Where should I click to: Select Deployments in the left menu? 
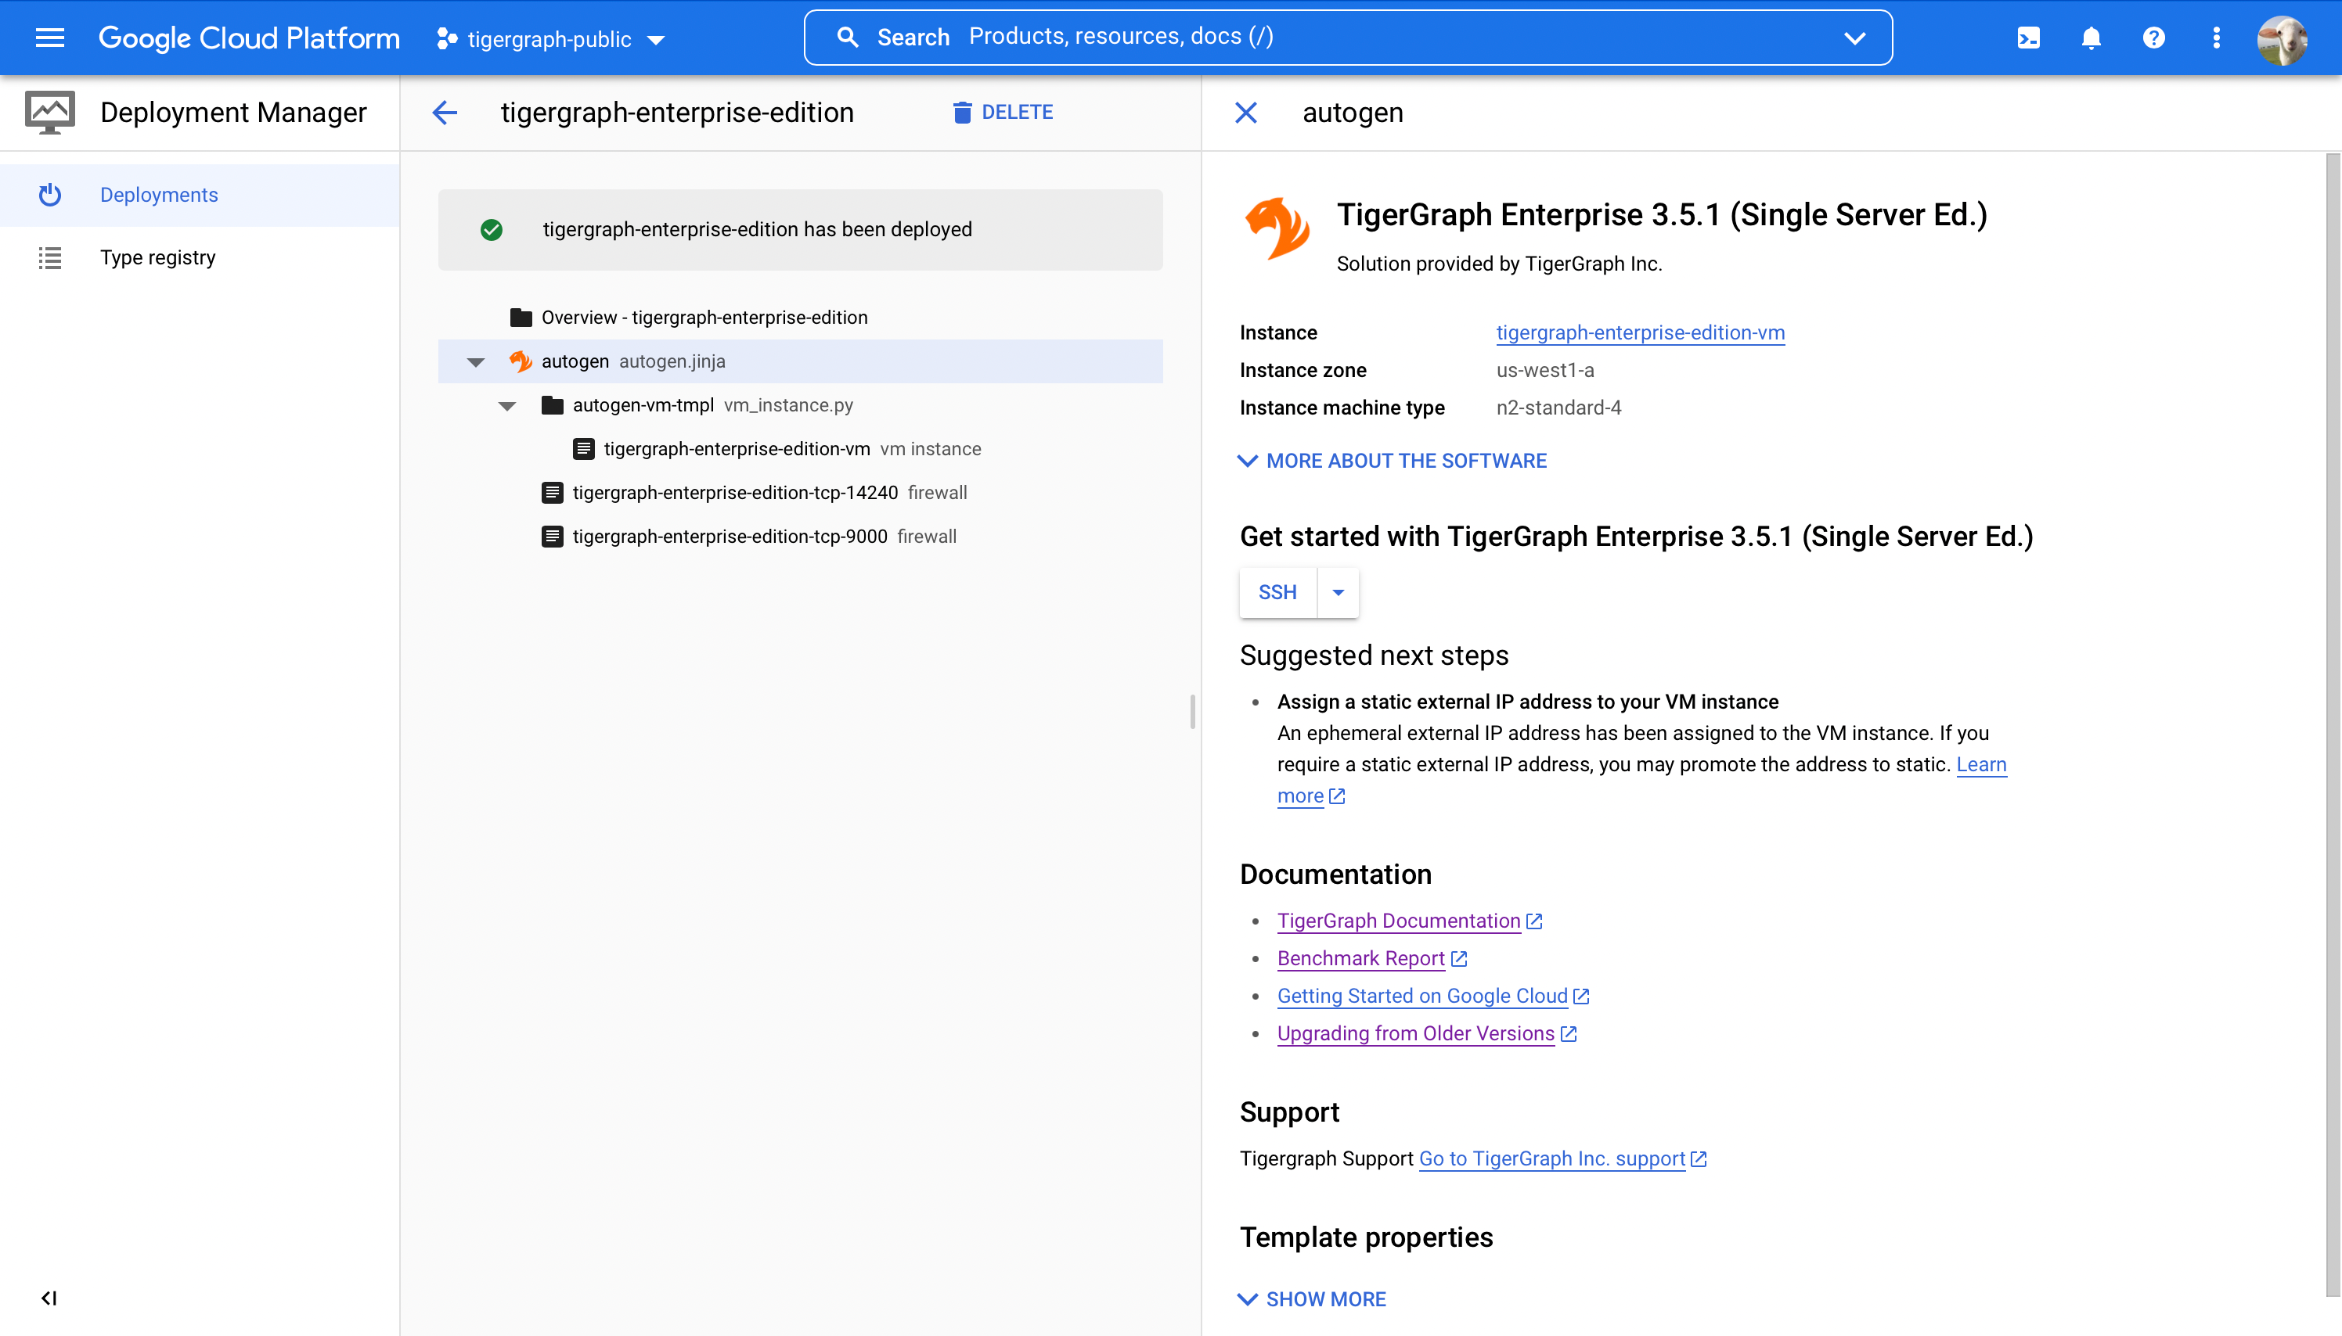tap(158, 195)
